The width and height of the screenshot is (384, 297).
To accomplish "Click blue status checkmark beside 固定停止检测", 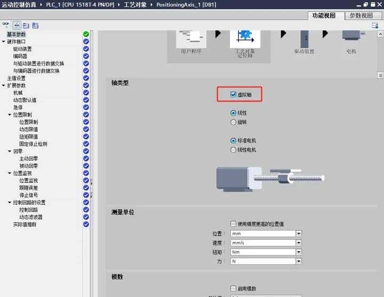I will click(86, 144).
